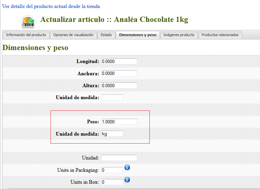The image size is (260, 189).
Task: Click Unidad de medida field containing kg
Action: (x=112, y=134)
